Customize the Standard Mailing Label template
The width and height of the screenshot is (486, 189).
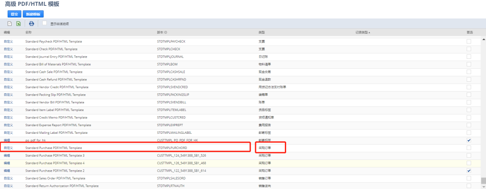(9, 132)
